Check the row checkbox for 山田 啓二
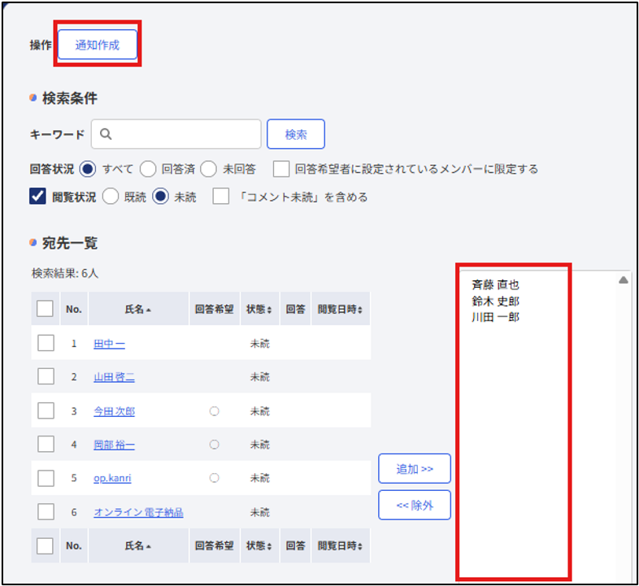This screenshot has height=586, width=639. pyautogui.click(x=46, y=376)
